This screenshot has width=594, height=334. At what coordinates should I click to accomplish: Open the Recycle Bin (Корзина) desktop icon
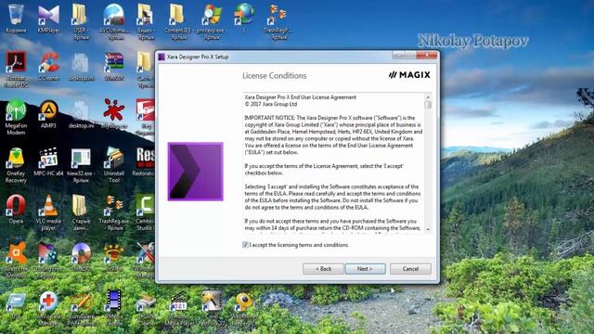(16, 19)
